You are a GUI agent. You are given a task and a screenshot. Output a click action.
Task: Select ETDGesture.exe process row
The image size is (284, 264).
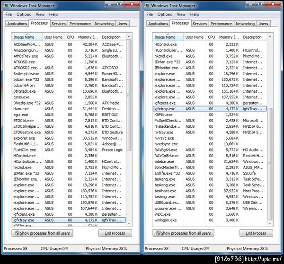click(69, 132)
